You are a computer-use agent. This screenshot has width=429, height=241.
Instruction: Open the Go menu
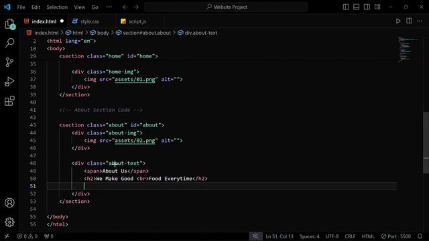click(x=95, y=7)
